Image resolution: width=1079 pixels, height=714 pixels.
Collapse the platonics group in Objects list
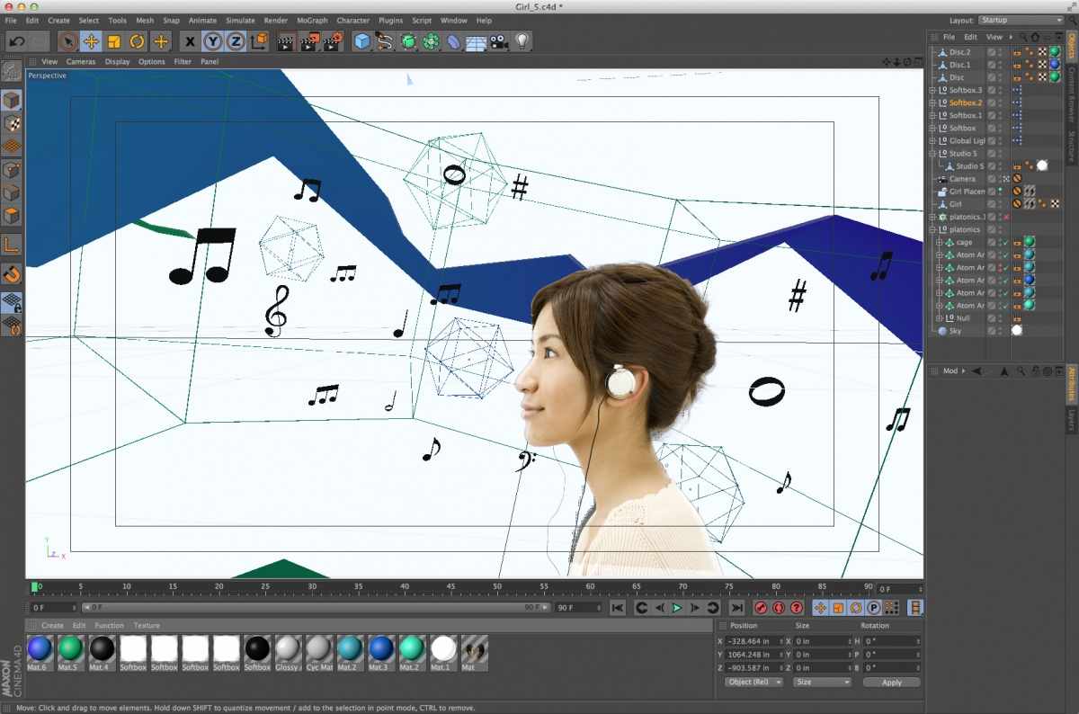click(932, 229)
